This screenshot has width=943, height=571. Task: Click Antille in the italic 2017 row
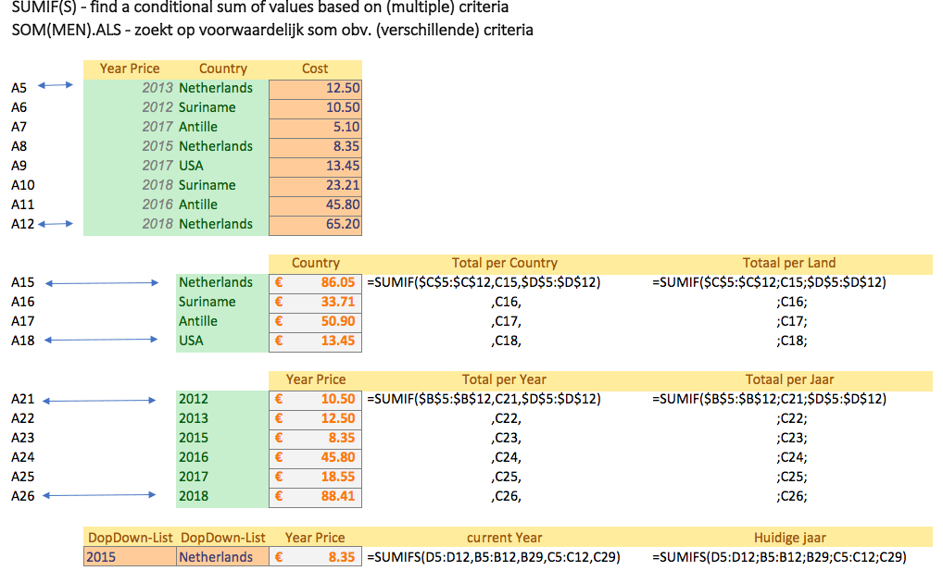coord(198,127)
